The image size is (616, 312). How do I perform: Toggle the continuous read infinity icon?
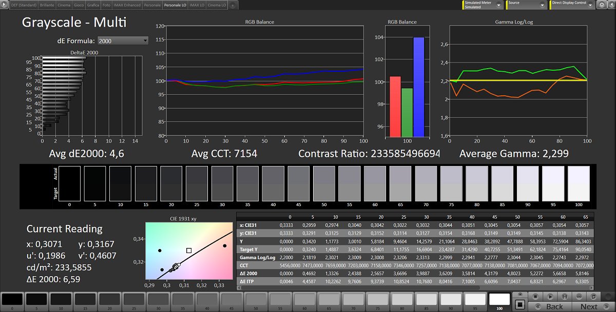pos(579,296)
